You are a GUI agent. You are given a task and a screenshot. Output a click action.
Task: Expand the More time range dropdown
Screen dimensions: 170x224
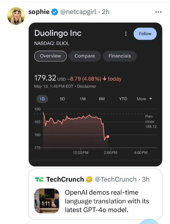click(x=144, y=99)
